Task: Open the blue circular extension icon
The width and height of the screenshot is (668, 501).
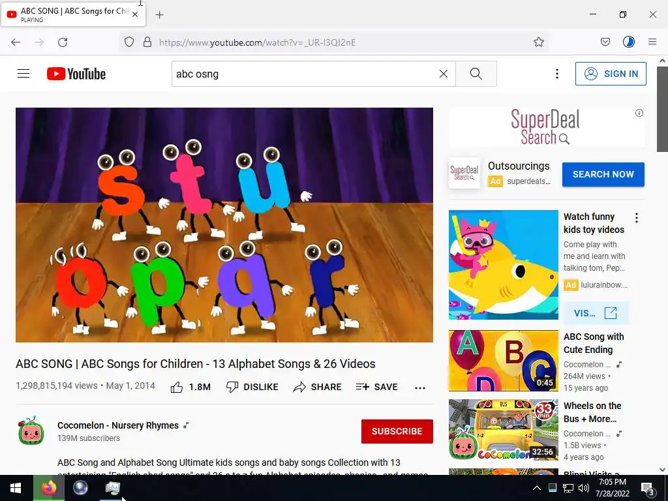Action: 628,42
